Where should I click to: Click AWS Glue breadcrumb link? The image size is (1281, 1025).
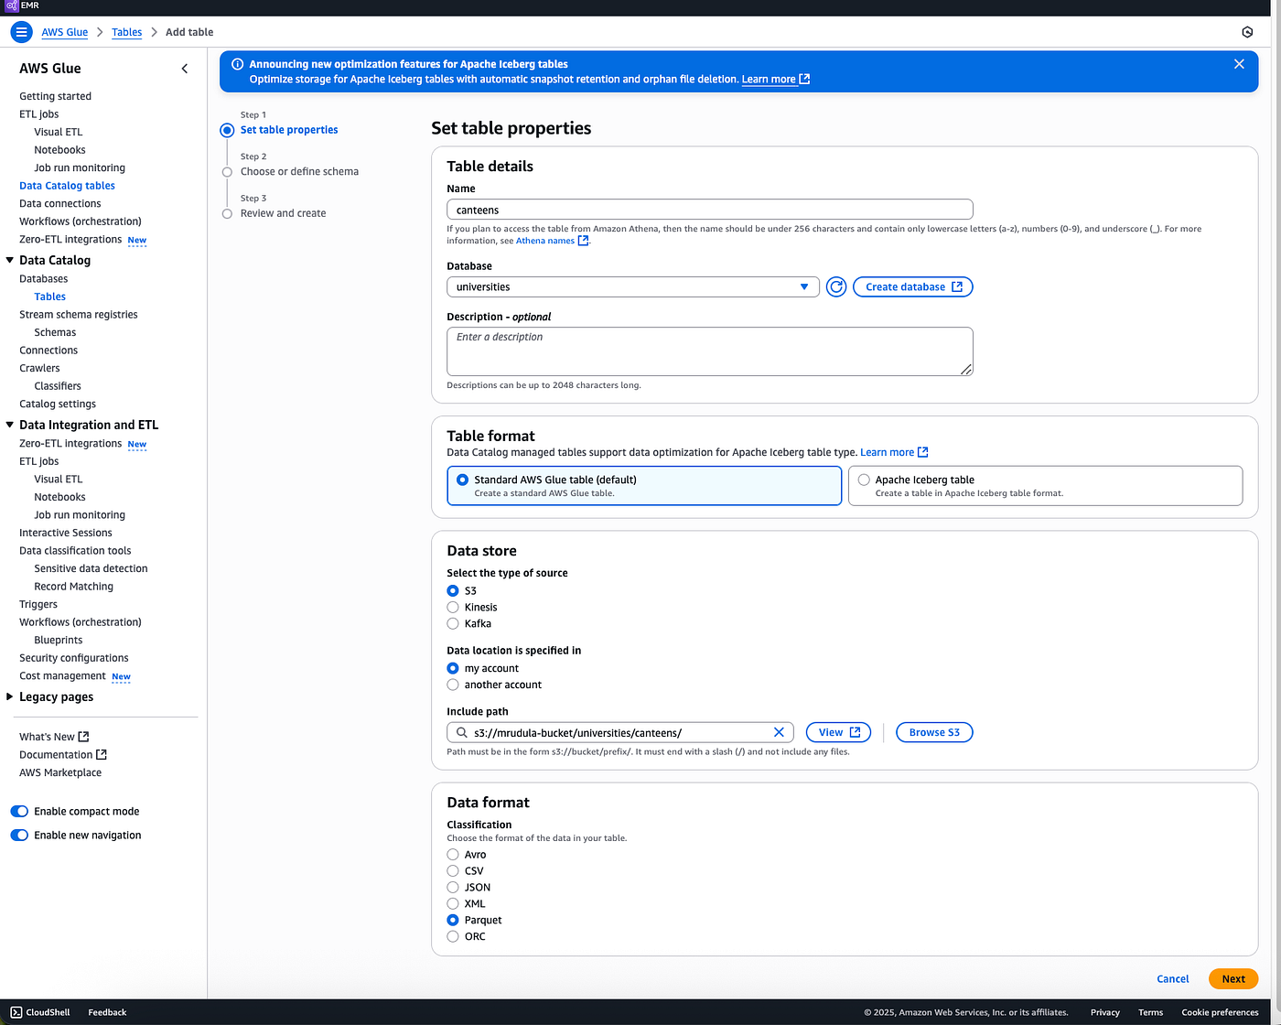tap(65, 32)
